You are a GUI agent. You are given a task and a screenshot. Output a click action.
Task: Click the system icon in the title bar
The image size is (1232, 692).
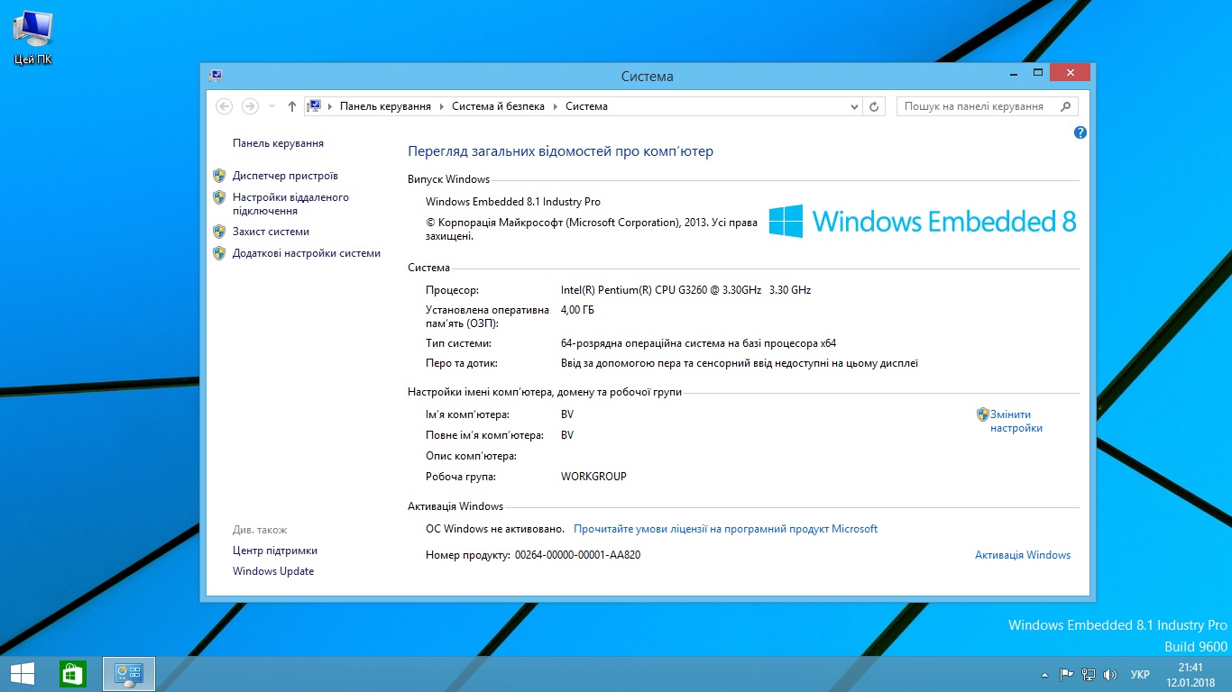tap(216, 76)
